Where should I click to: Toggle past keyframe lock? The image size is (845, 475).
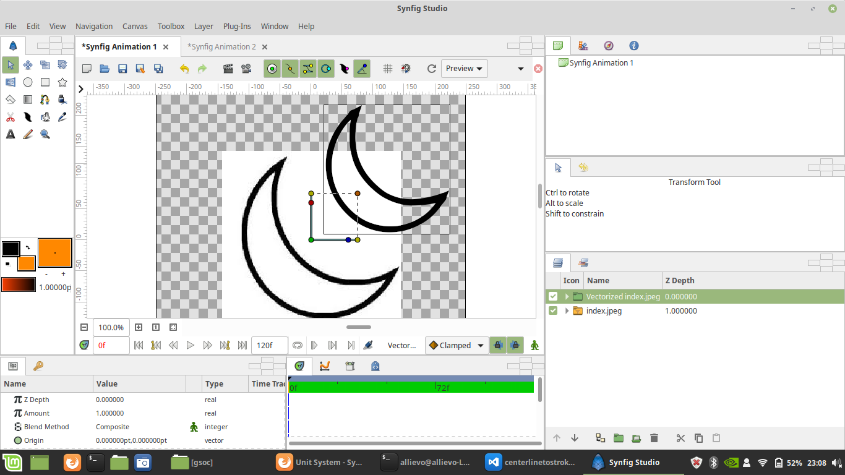[x=498, y=345]
